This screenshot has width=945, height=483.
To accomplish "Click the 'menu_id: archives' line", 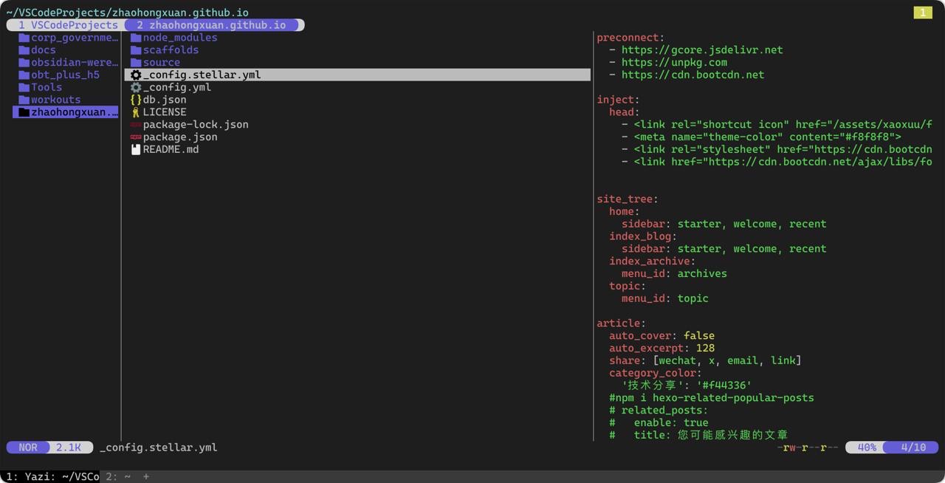I will coord(674,274).
